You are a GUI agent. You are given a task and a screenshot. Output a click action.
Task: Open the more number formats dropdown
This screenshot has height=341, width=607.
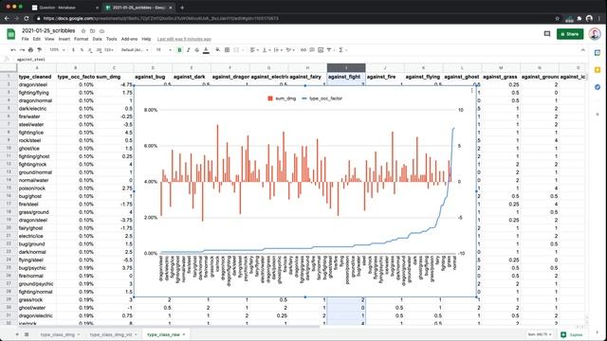point(109,50)
